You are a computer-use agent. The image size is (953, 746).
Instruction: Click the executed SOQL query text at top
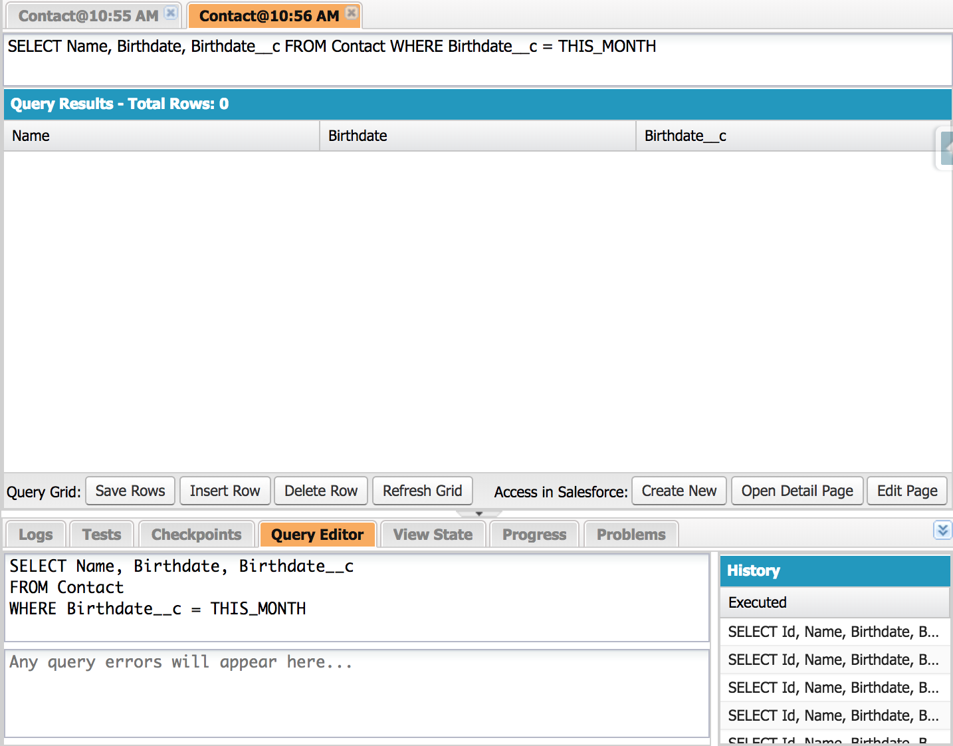[332, 47]
